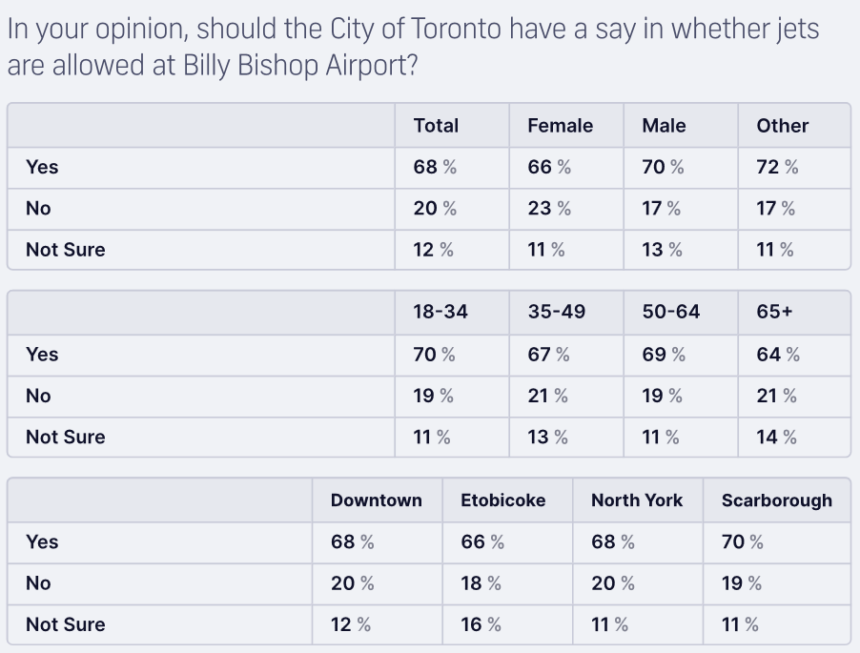The width and height of the screenshot is (860, 653).
Task: Click the Female column header
Action: pyautogui.click(x=560, y=126)
